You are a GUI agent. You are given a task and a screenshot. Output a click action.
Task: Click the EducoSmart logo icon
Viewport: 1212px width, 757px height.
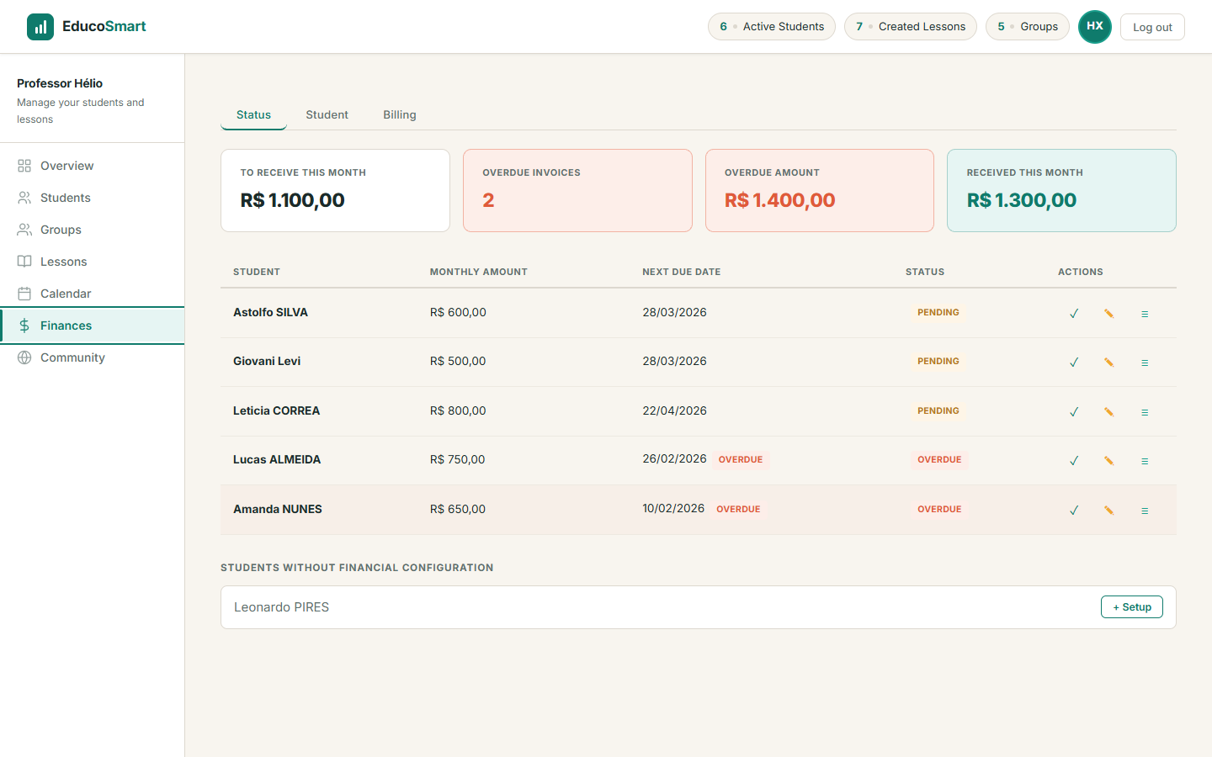[x=40, y=27]
